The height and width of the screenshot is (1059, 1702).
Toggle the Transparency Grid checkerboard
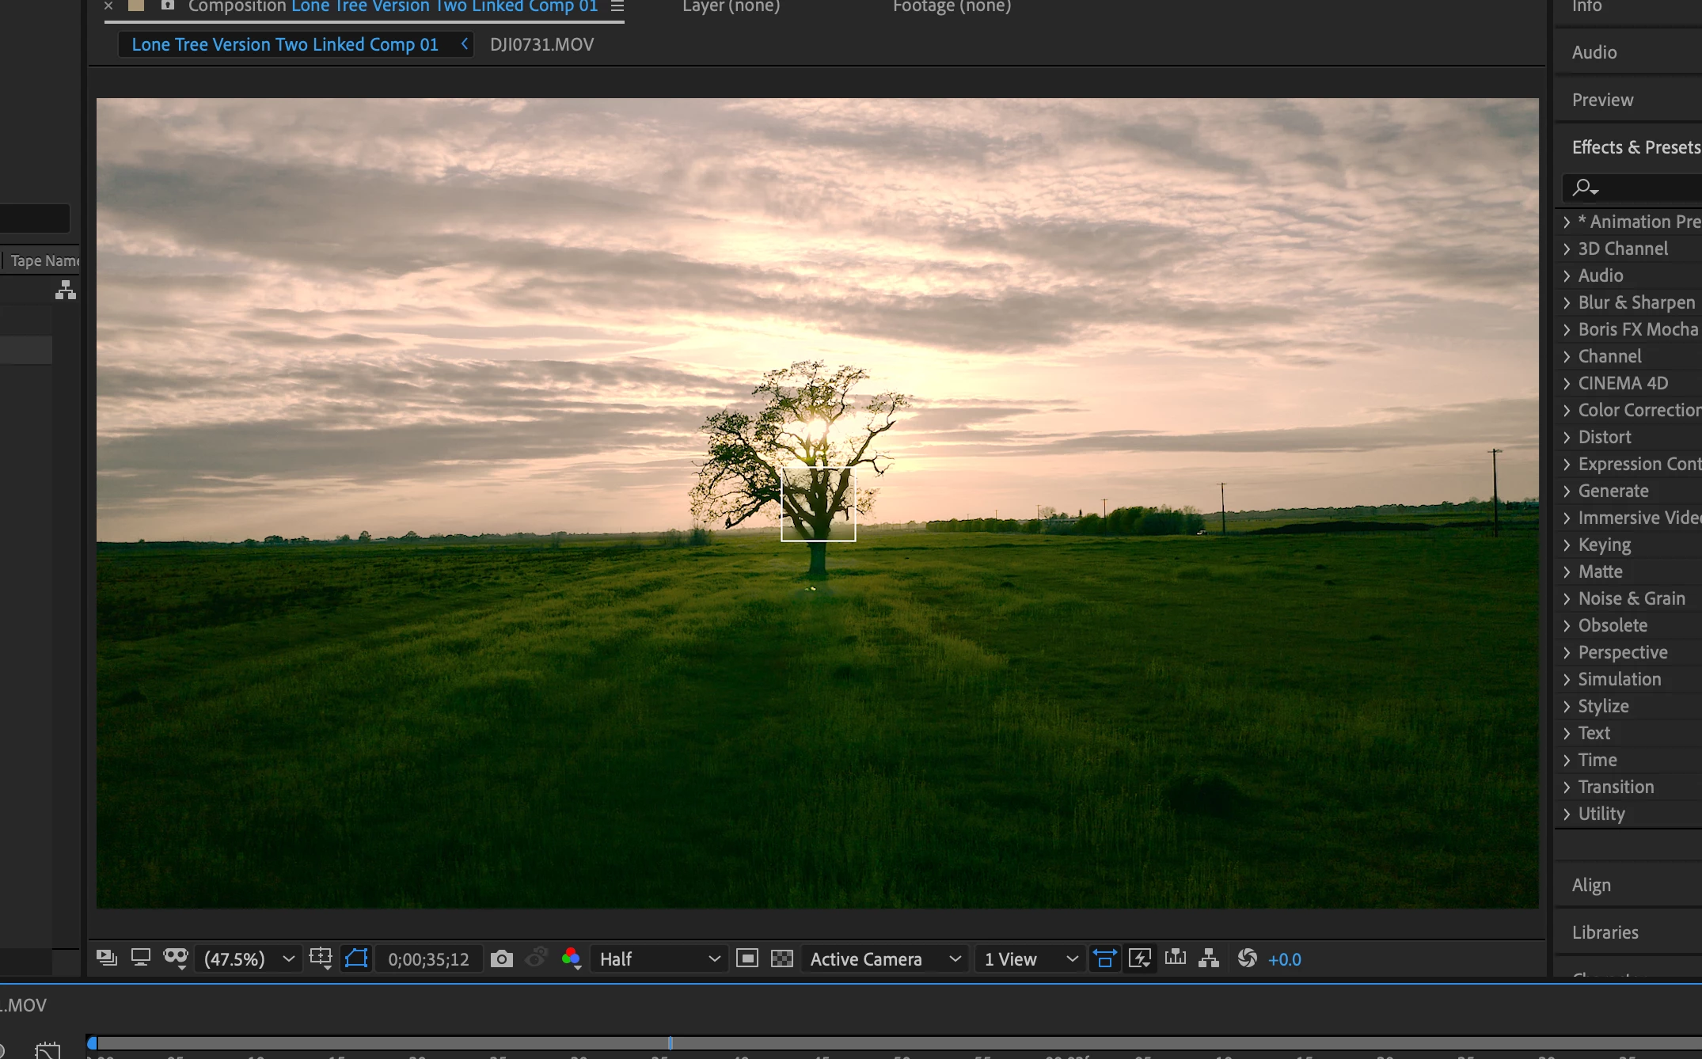[781, 959]
